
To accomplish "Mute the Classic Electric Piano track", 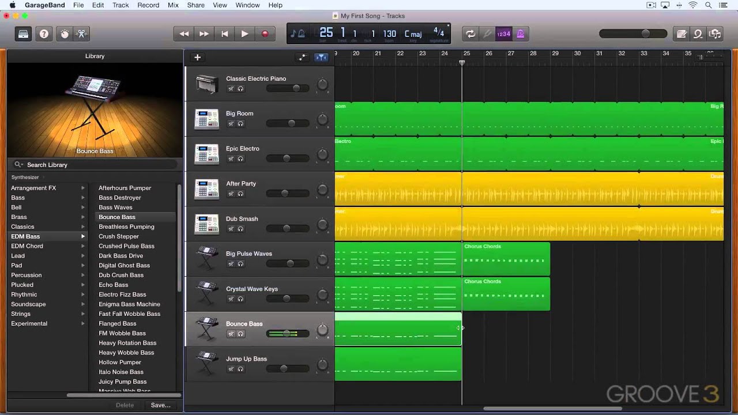I will 231,89.
